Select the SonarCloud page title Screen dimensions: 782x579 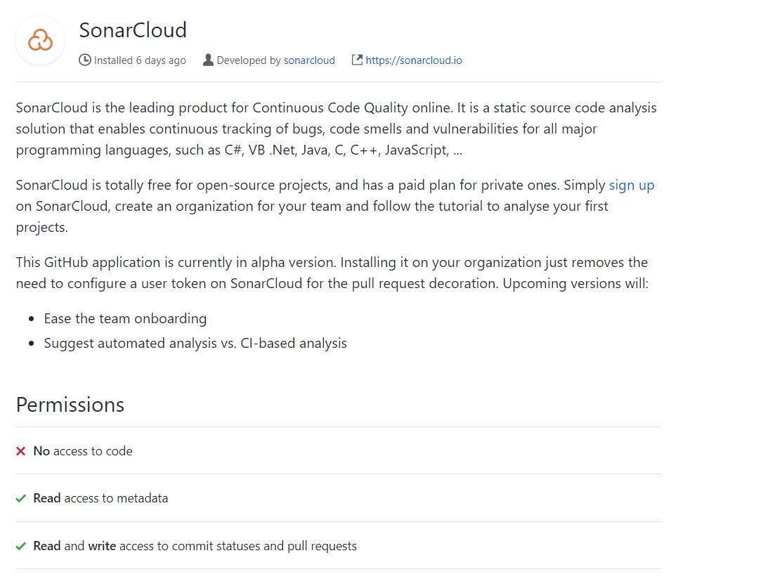point(133,30)
